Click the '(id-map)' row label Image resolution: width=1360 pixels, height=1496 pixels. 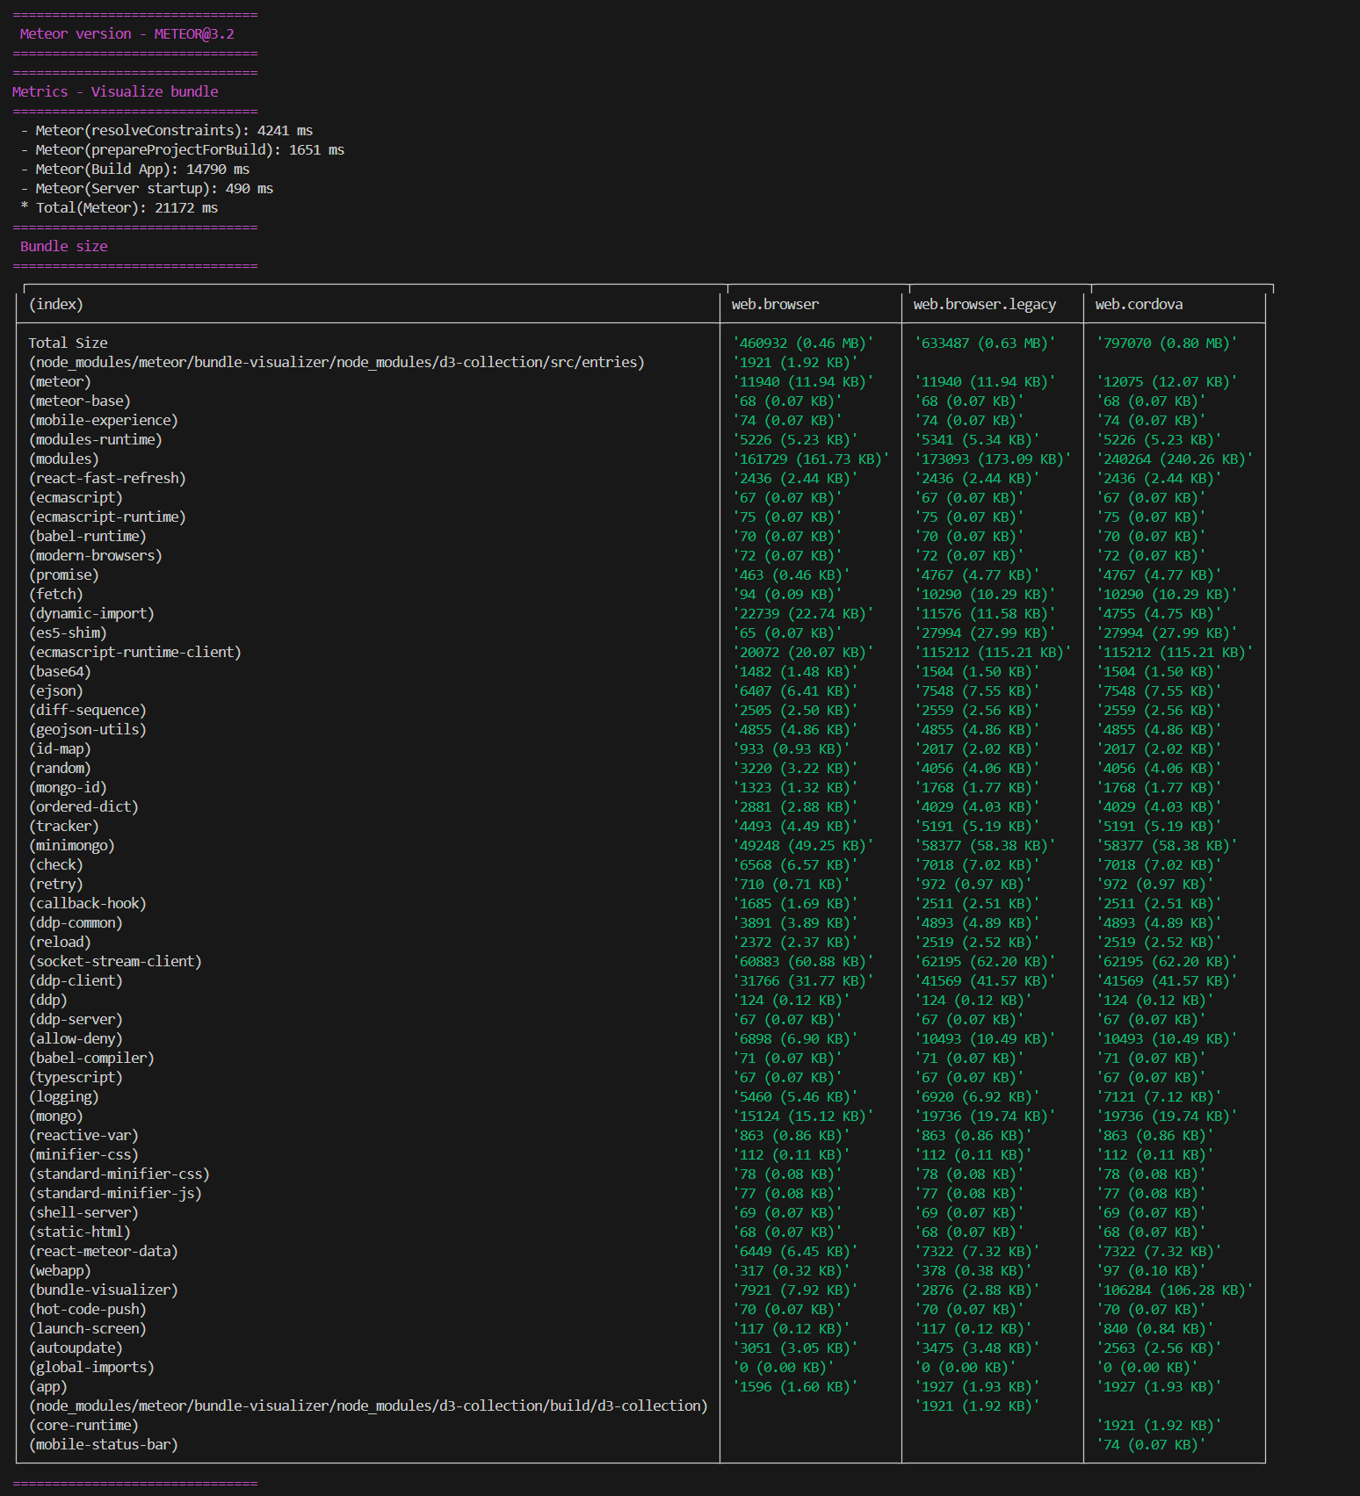point(60,748)
